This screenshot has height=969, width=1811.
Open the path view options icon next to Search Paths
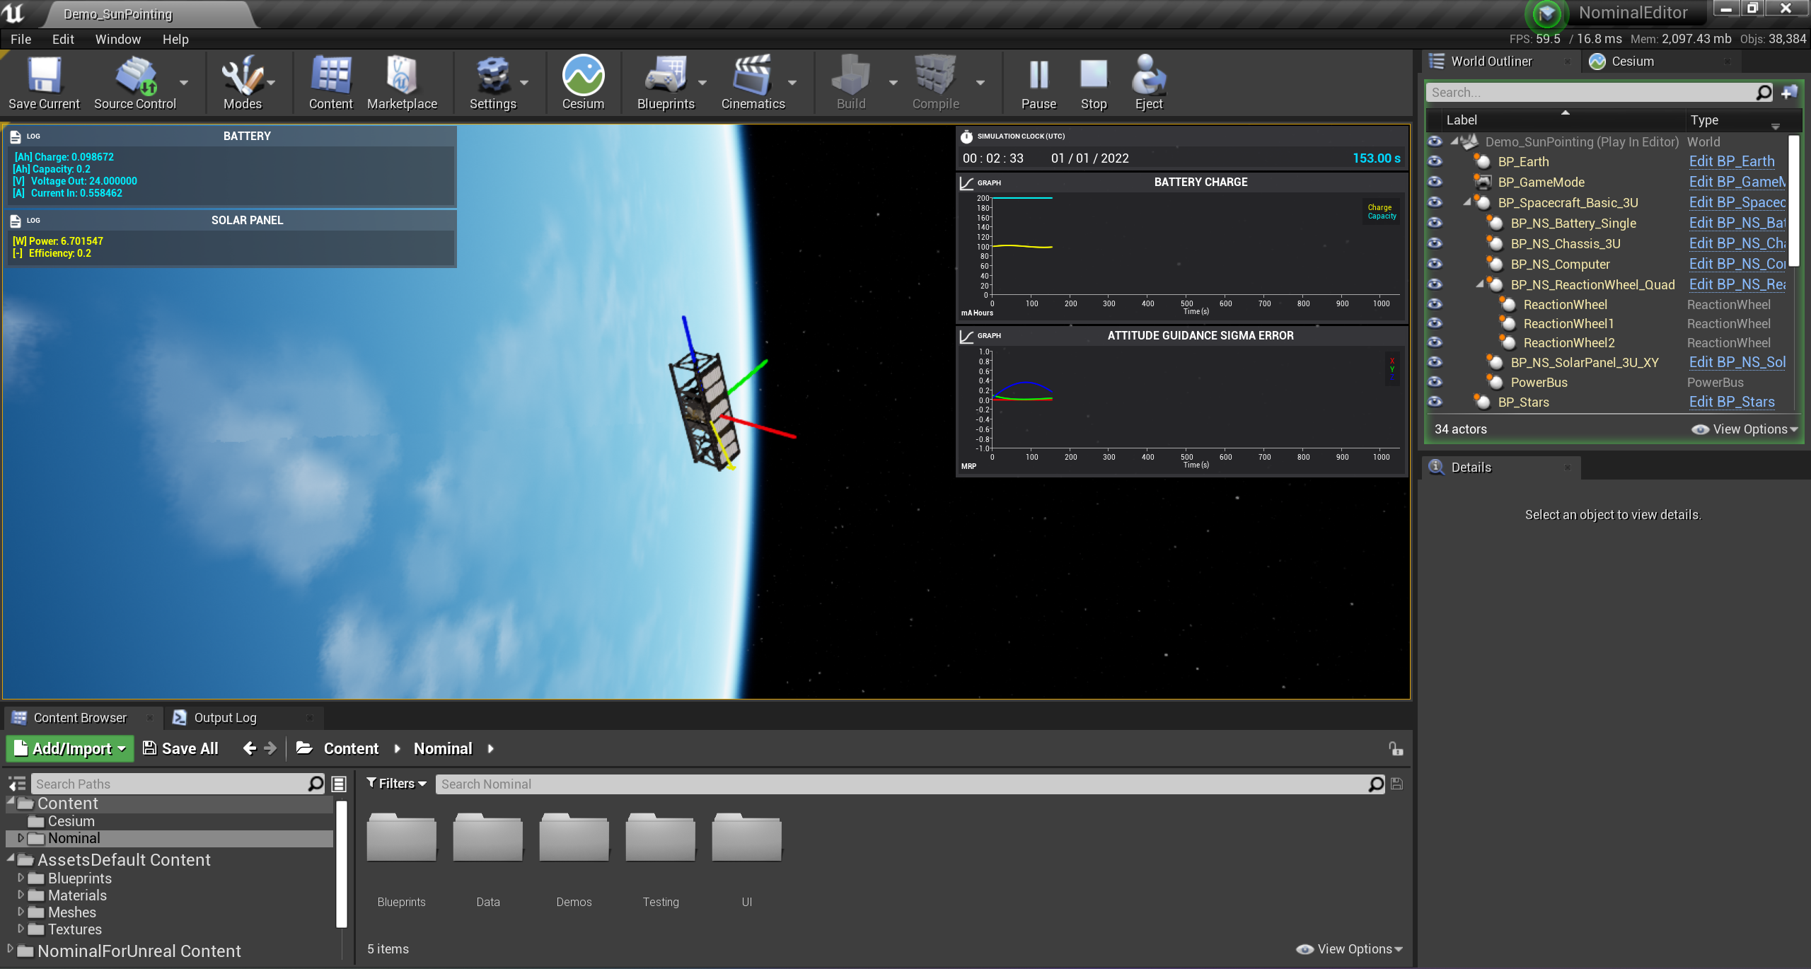(339, 784)
